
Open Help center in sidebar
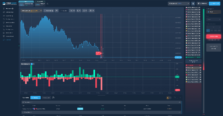point(9,26)
